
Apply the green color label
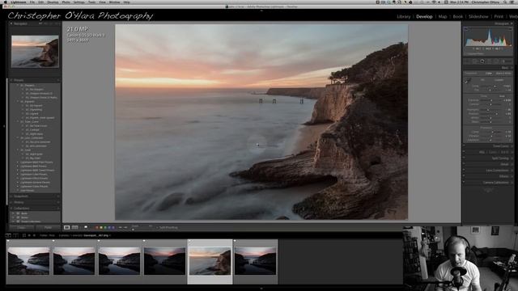coord(105,228)
